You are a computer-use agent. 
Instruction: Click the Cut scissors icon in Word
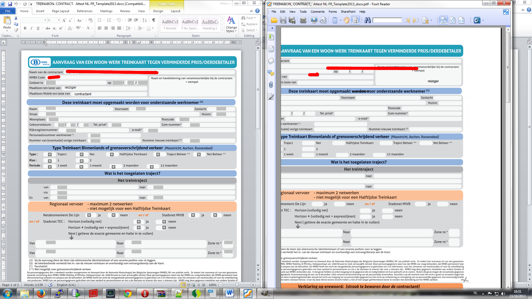click(x=16, y=18)
